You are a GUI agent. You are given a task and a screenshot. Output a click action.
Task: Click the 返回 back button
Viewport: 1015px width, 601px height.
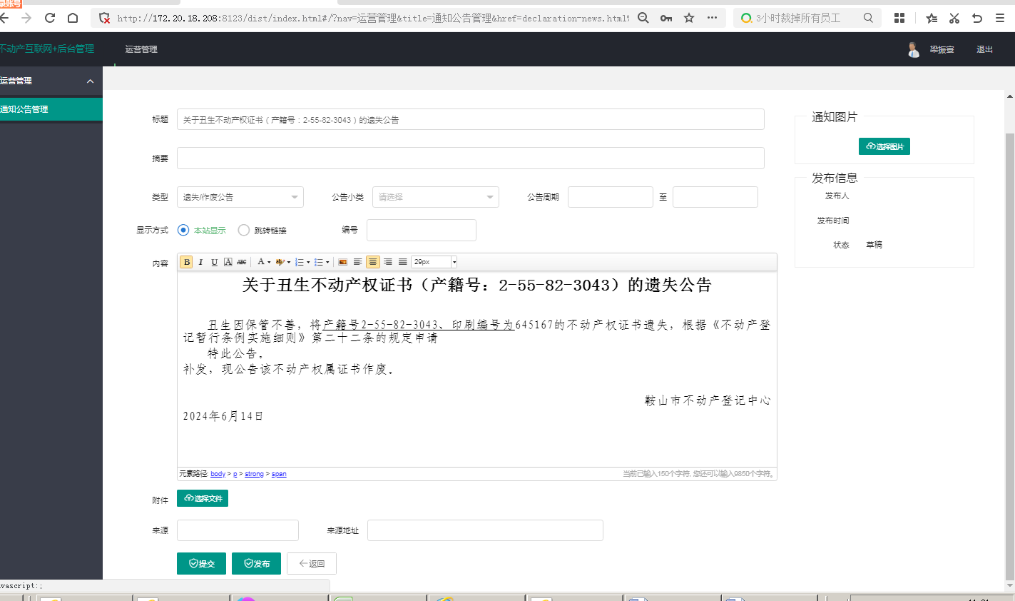[312, 563]
